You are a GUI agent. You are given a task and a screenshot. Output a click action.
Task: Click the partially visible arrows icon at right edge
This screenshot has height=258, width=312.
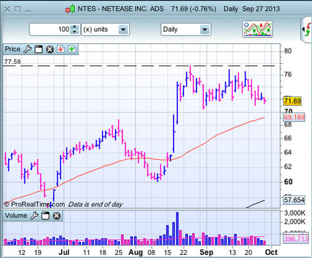(x=306, y=30)
